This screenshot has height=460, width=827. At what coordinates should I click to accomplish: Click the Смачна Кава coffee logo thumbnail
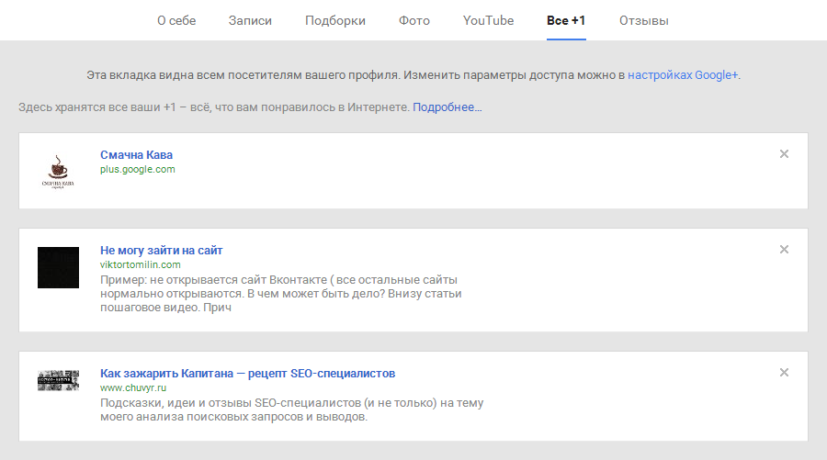click(x=58, y=171)
